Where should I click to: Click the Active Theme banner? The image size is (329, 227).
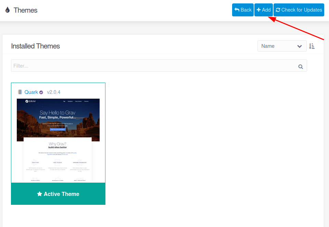pos(58,194)
